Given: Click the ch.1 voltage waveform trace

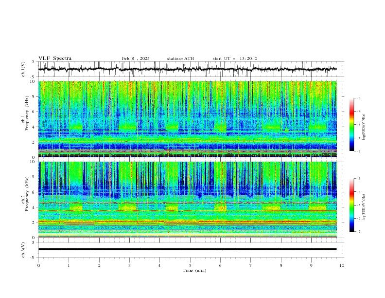Looking at the screenshot, I should click(187, 69).
